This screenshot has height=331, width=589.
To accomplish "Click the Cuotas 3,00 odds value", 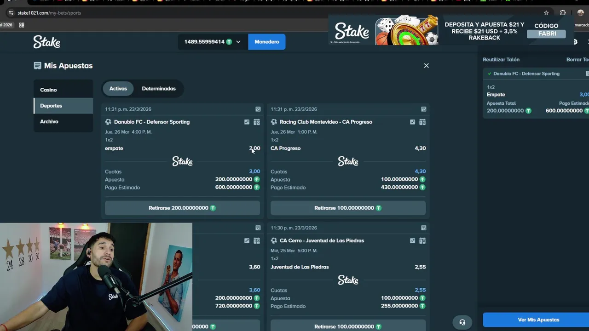I will tap(254, 171).
